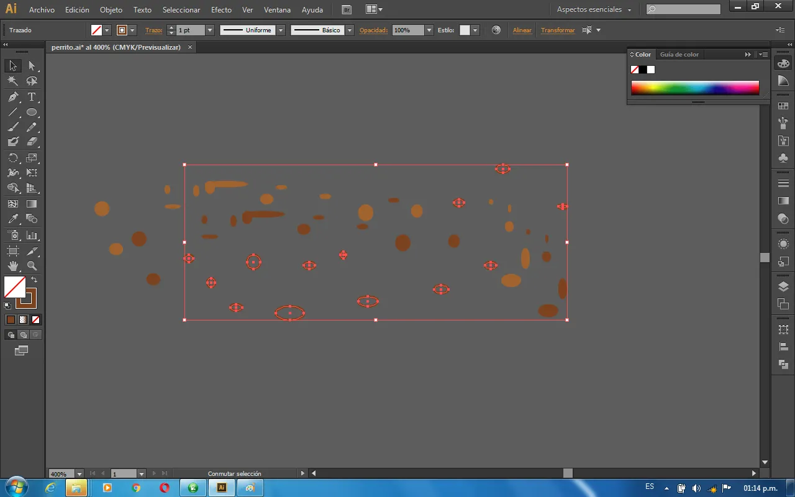Select the Paintbrush tool
This screenshot has width=795, height=497.
coord(13,127)
